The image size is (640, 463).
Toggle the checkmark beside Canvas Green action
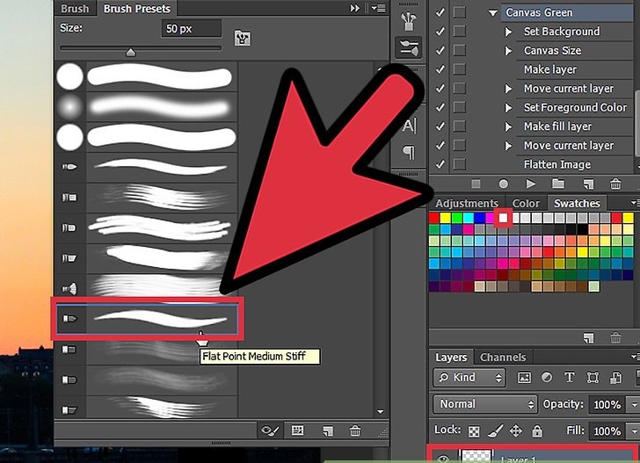point(440,12)
